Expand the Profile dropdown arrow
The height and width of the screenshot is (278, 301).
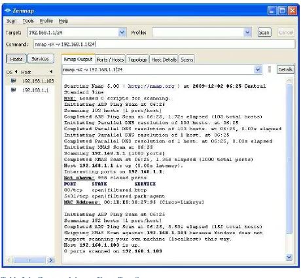247,33
